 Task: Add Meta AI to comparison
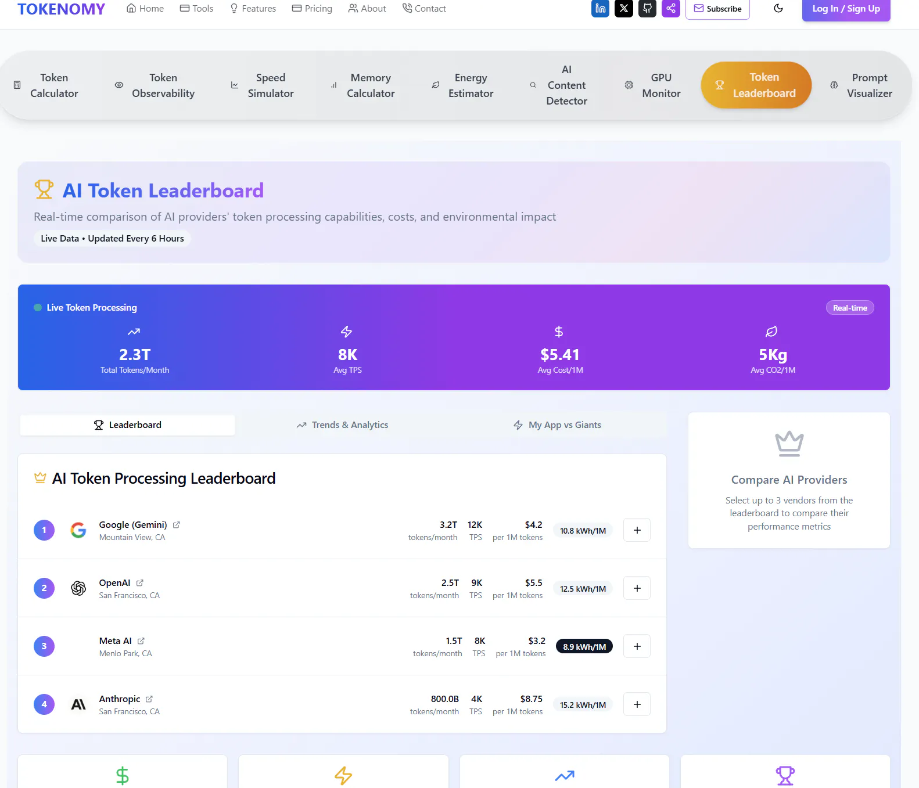[637, 646]
